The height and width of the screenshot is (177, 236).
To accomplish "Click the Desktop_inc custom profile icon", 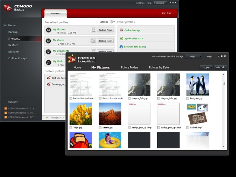I will coord(48,84).
